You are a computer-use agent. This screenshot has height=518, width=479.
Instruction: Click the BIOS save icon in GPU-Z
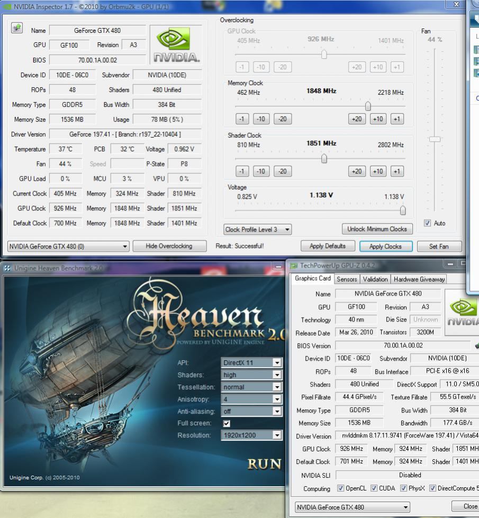(477, 345)
